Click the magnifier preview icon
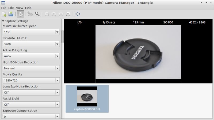This screenshot has width=214, height=120. pos(37,14)
